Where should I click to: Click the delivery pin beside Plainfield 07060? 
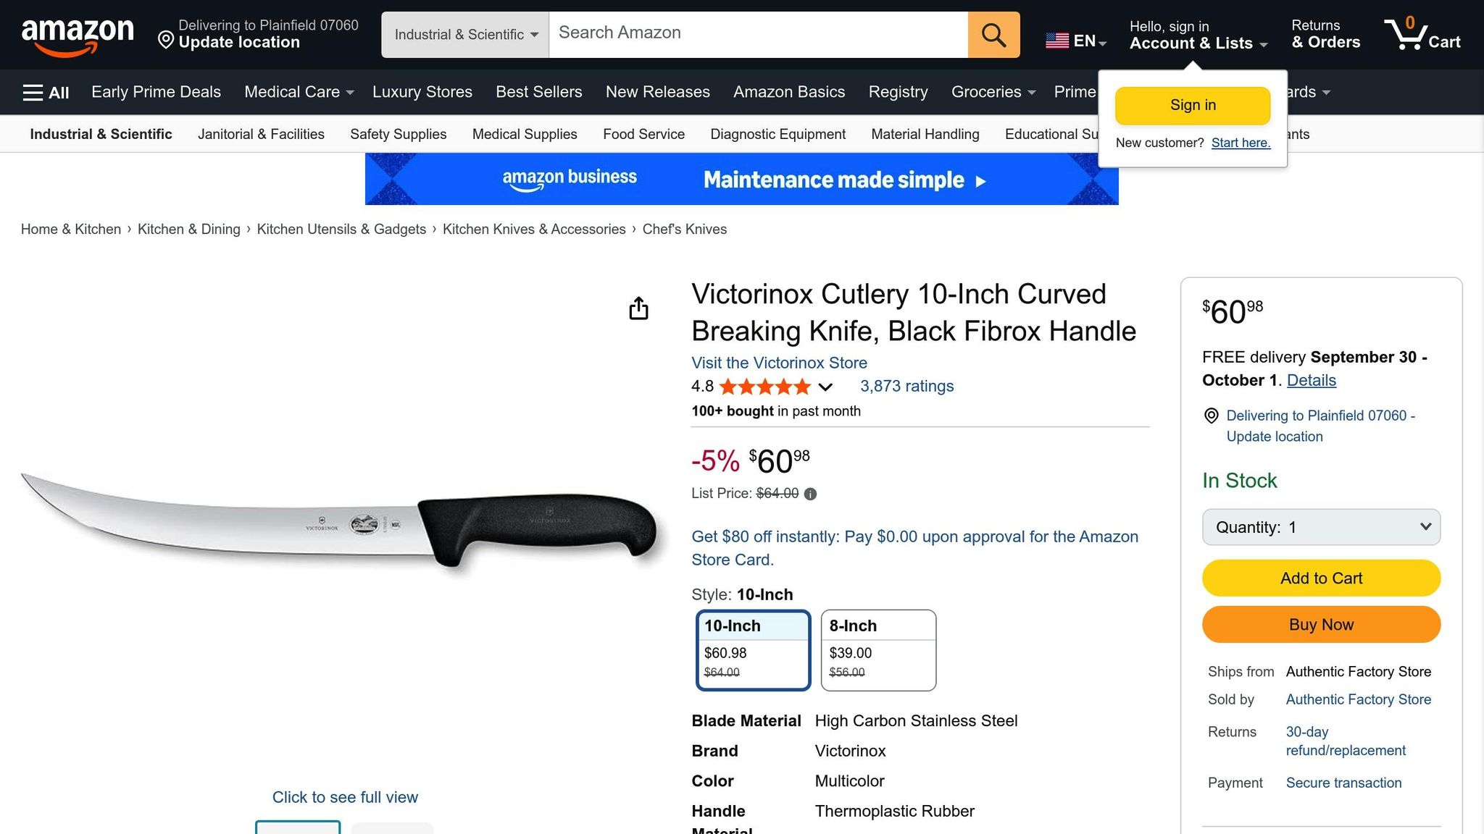[x=1210, y=416]
